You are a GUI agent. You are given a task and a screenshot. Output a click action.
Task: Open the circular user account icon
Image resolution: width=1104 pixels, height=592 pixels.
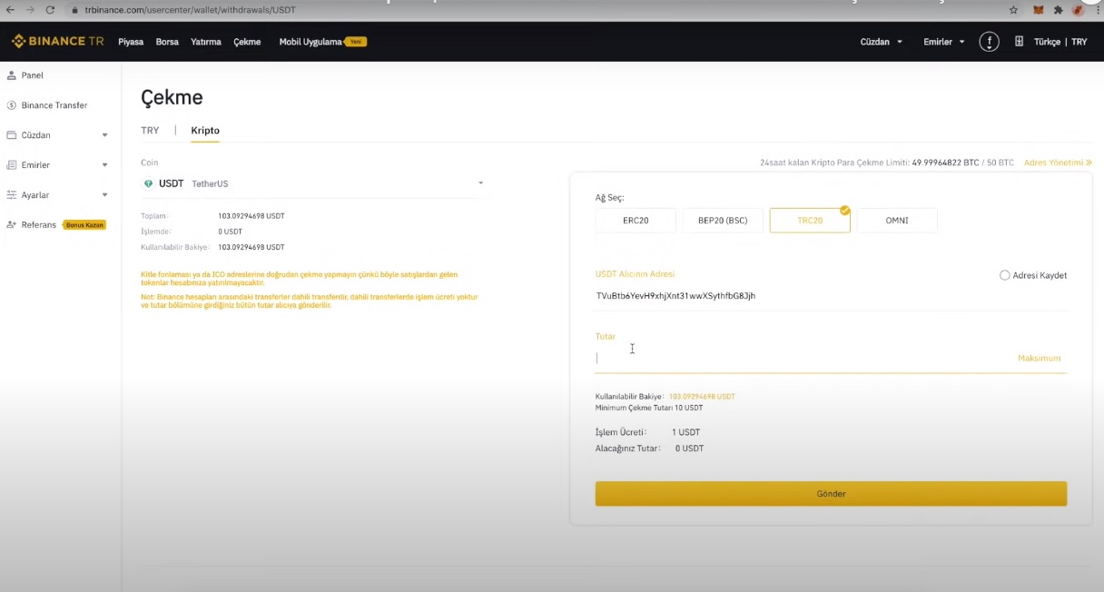coord(989,42)
